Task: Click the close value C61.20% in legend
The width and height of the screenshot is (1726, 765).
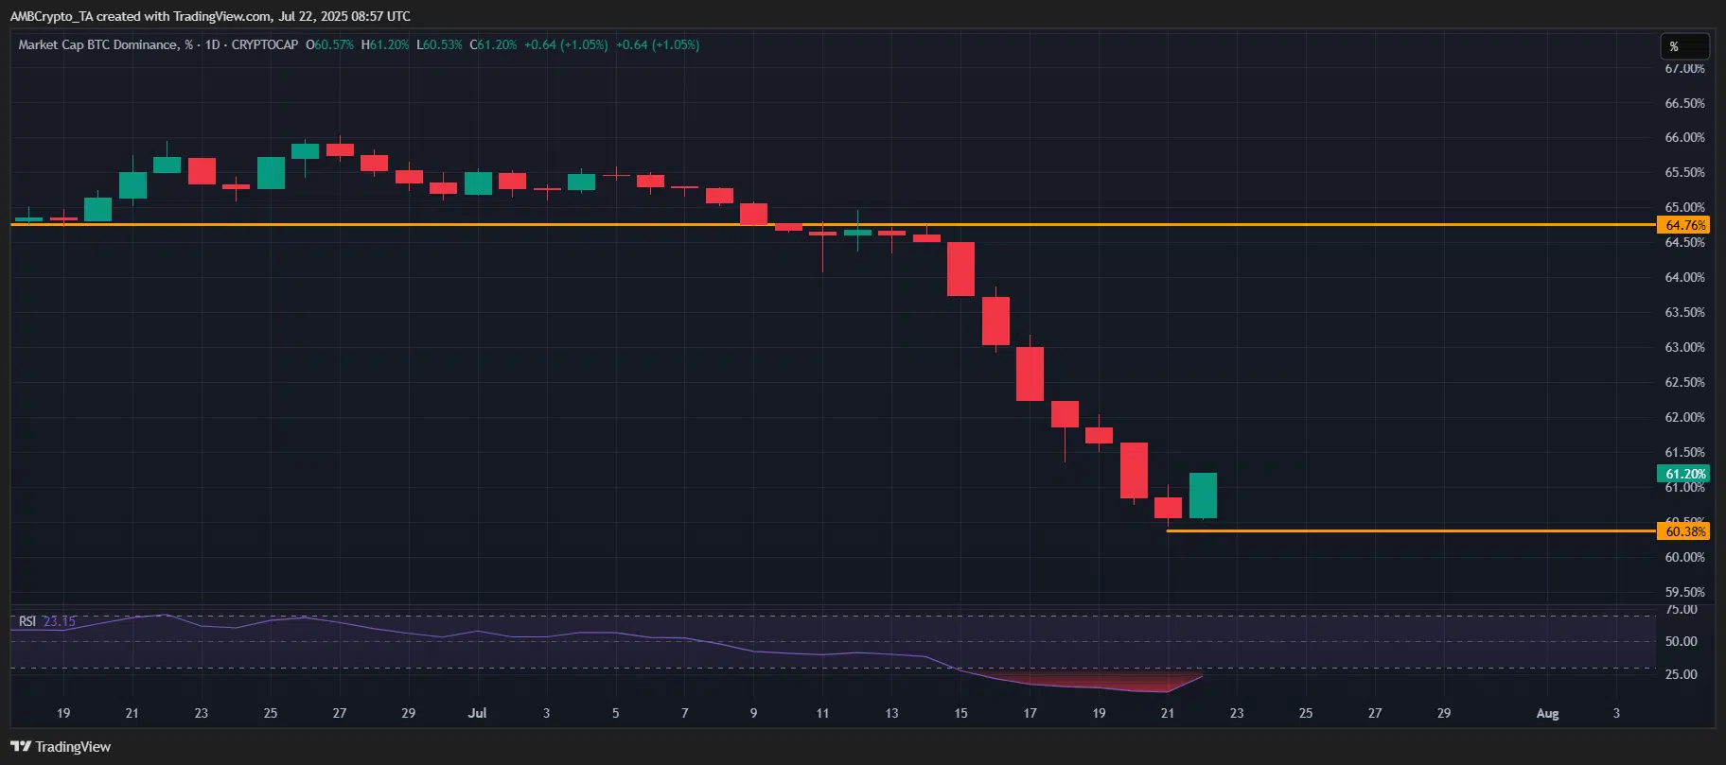Action: (x=493, y=44)
